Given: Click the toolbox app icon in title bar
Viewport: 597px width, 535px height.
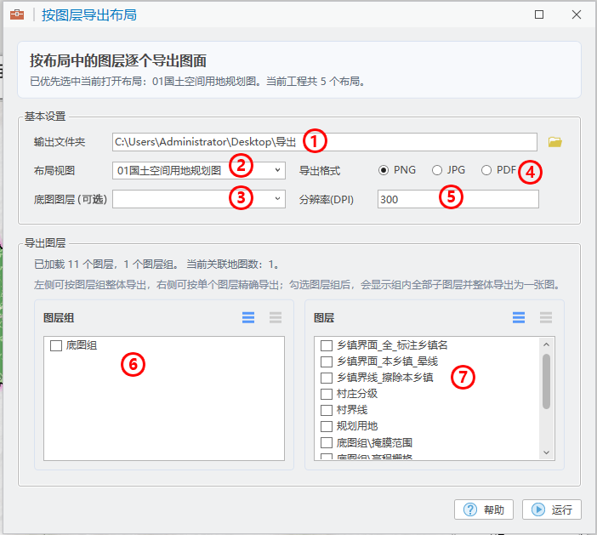Looking at the screenshot, I should 16,14.
